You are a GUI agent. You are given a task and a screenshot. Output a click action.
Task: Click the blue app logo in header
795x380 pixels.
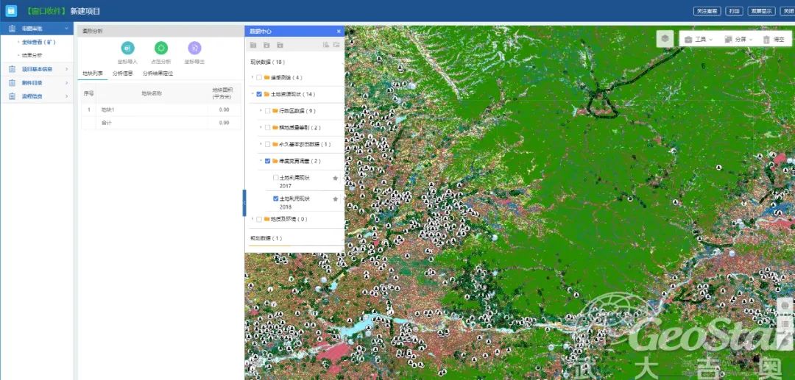click(x=11, y=11)
